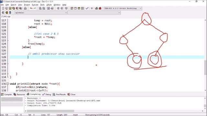Click the compile log horizontal scrollbar thumb
This screenshot has width=207, height=116.
50,111
